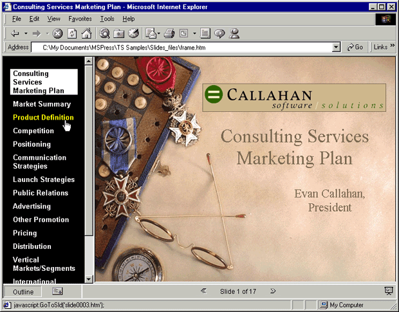Screen dimensions: 399x312
Task: Open the Back button history dropdown arrow
Action: [x=26, y=33]
